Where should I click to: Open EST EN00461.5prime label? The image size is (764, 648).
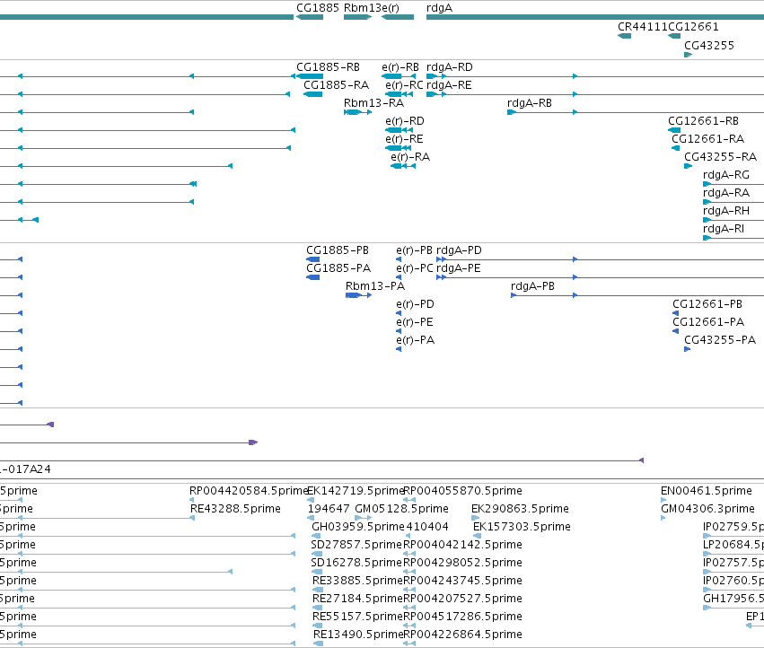[x=707, y=491]
